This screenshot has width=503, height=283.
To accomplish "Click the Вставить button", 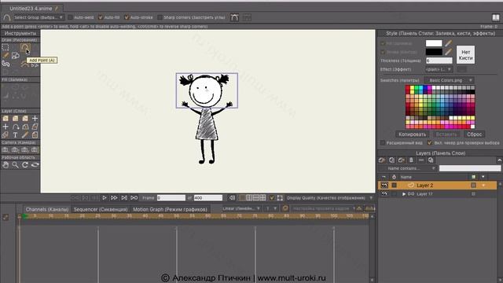I will tap(446, 134).
